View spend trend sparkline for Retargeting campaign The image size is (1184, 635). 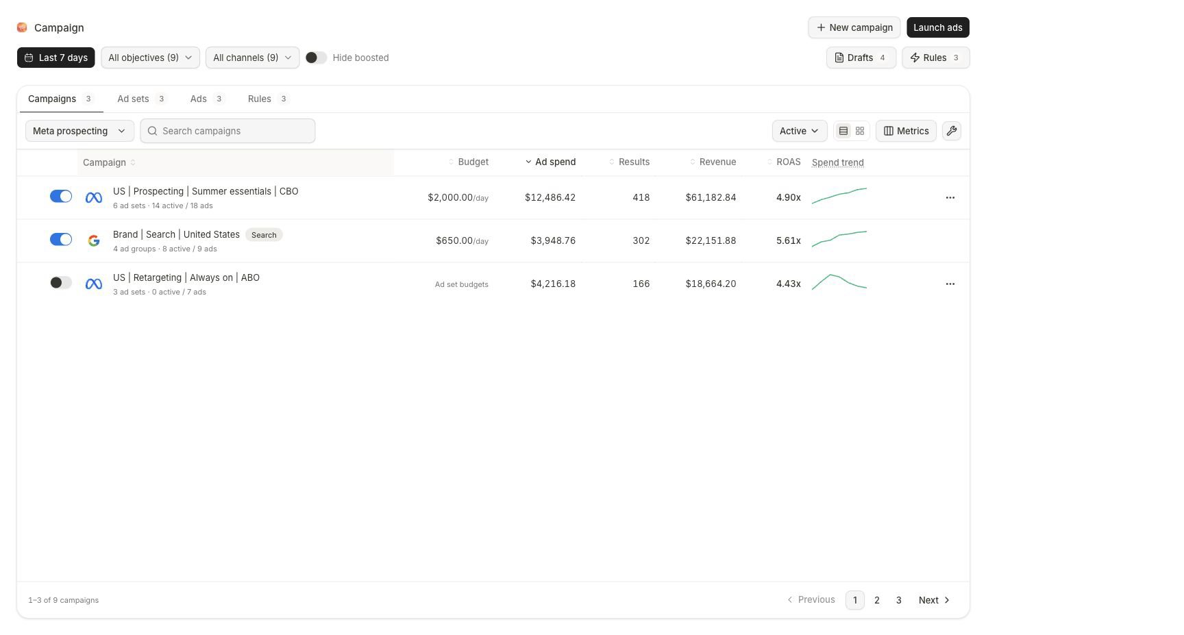pyautogui.click(x=839, y=282)
